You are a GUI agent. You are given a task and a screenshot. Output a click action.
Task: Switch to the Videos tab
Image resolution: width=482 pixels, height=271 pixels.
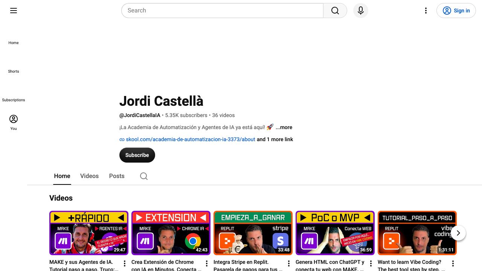click(x=89, y=176)
